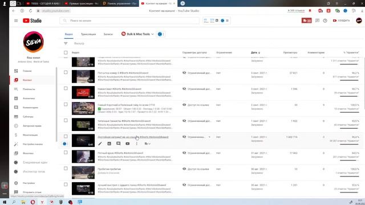Click the blue TubeBuddy icon beside search

point(222,20)
